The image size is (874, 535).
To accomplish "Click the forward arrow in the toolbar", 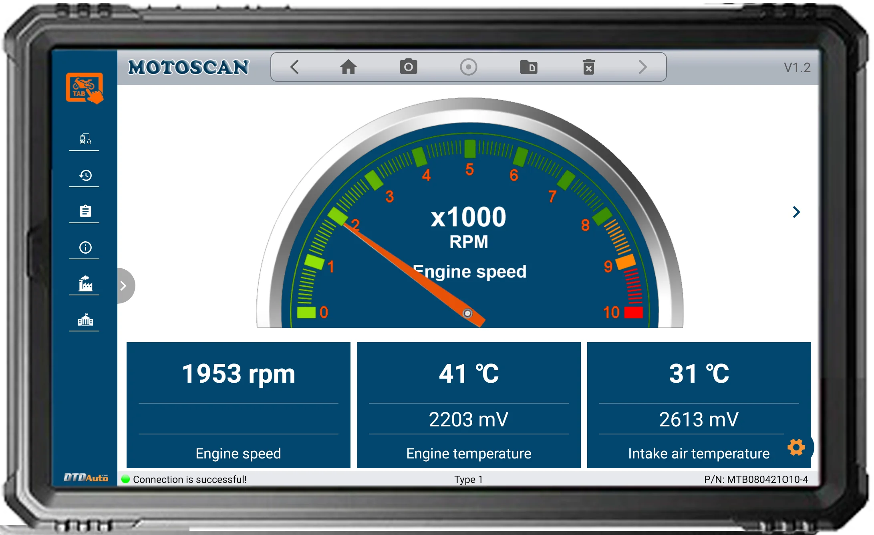I will (x=642, y=67).
